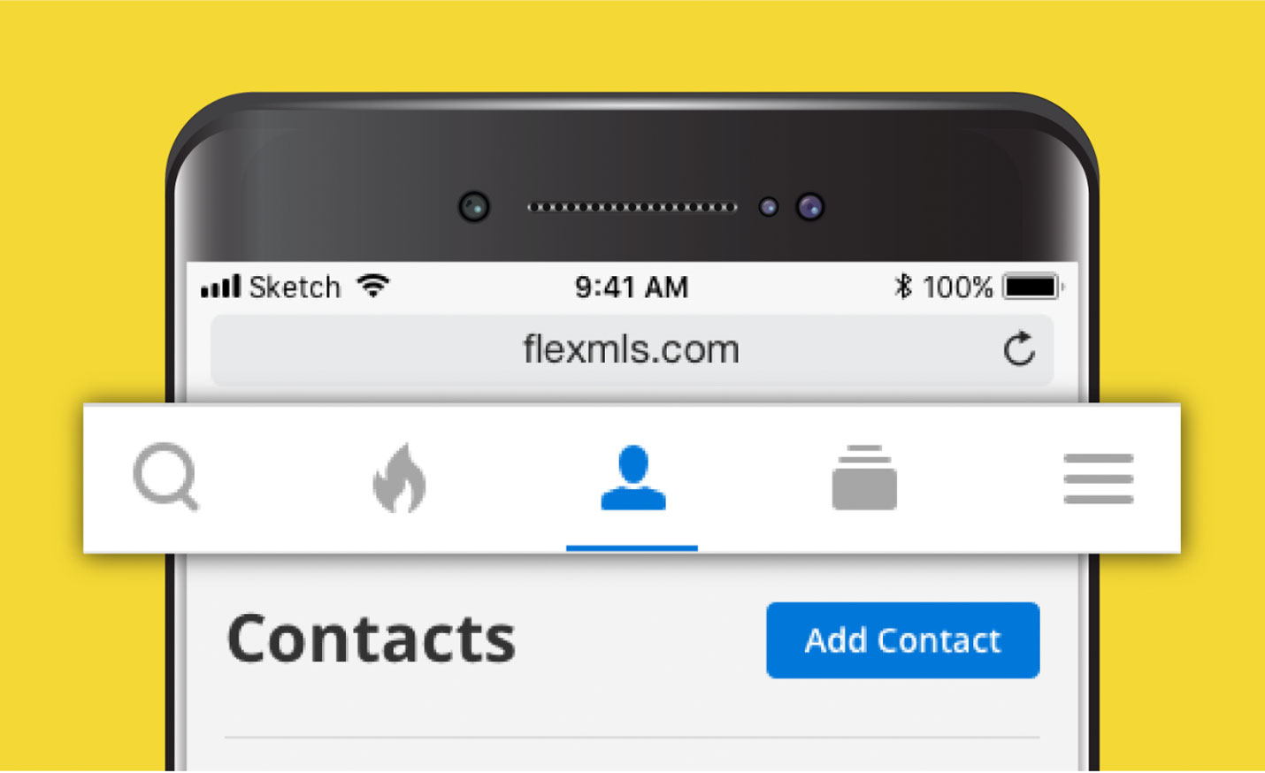Open the stacked collections box icon
This screenshot has width=1265, height=773.
tap(864, 478)
